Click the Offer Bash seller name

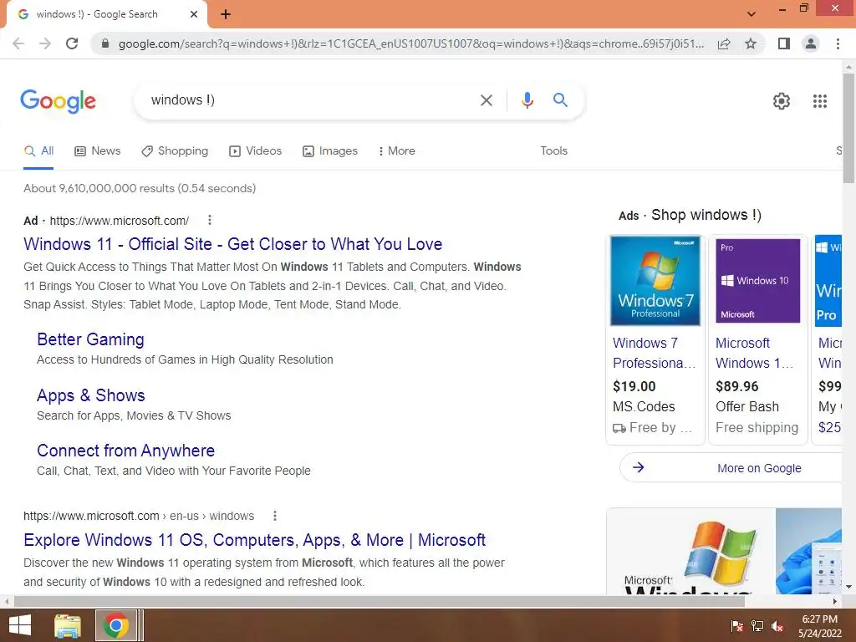tap(747, 407)
